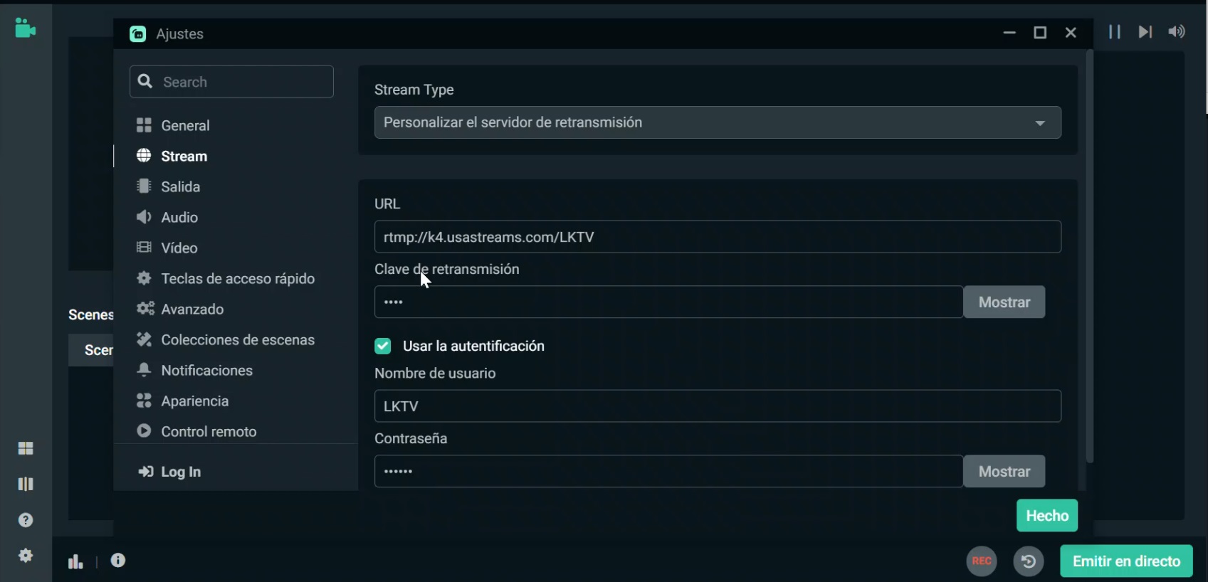Uncheck Usar la autentificación checkbox
1208x582 pixels.
click(383, 346)
